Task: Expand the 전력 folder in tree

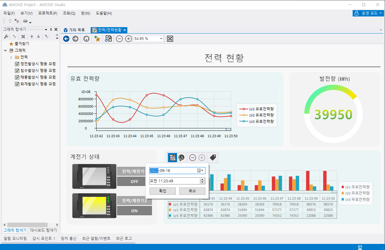Action: click(11, 57)
